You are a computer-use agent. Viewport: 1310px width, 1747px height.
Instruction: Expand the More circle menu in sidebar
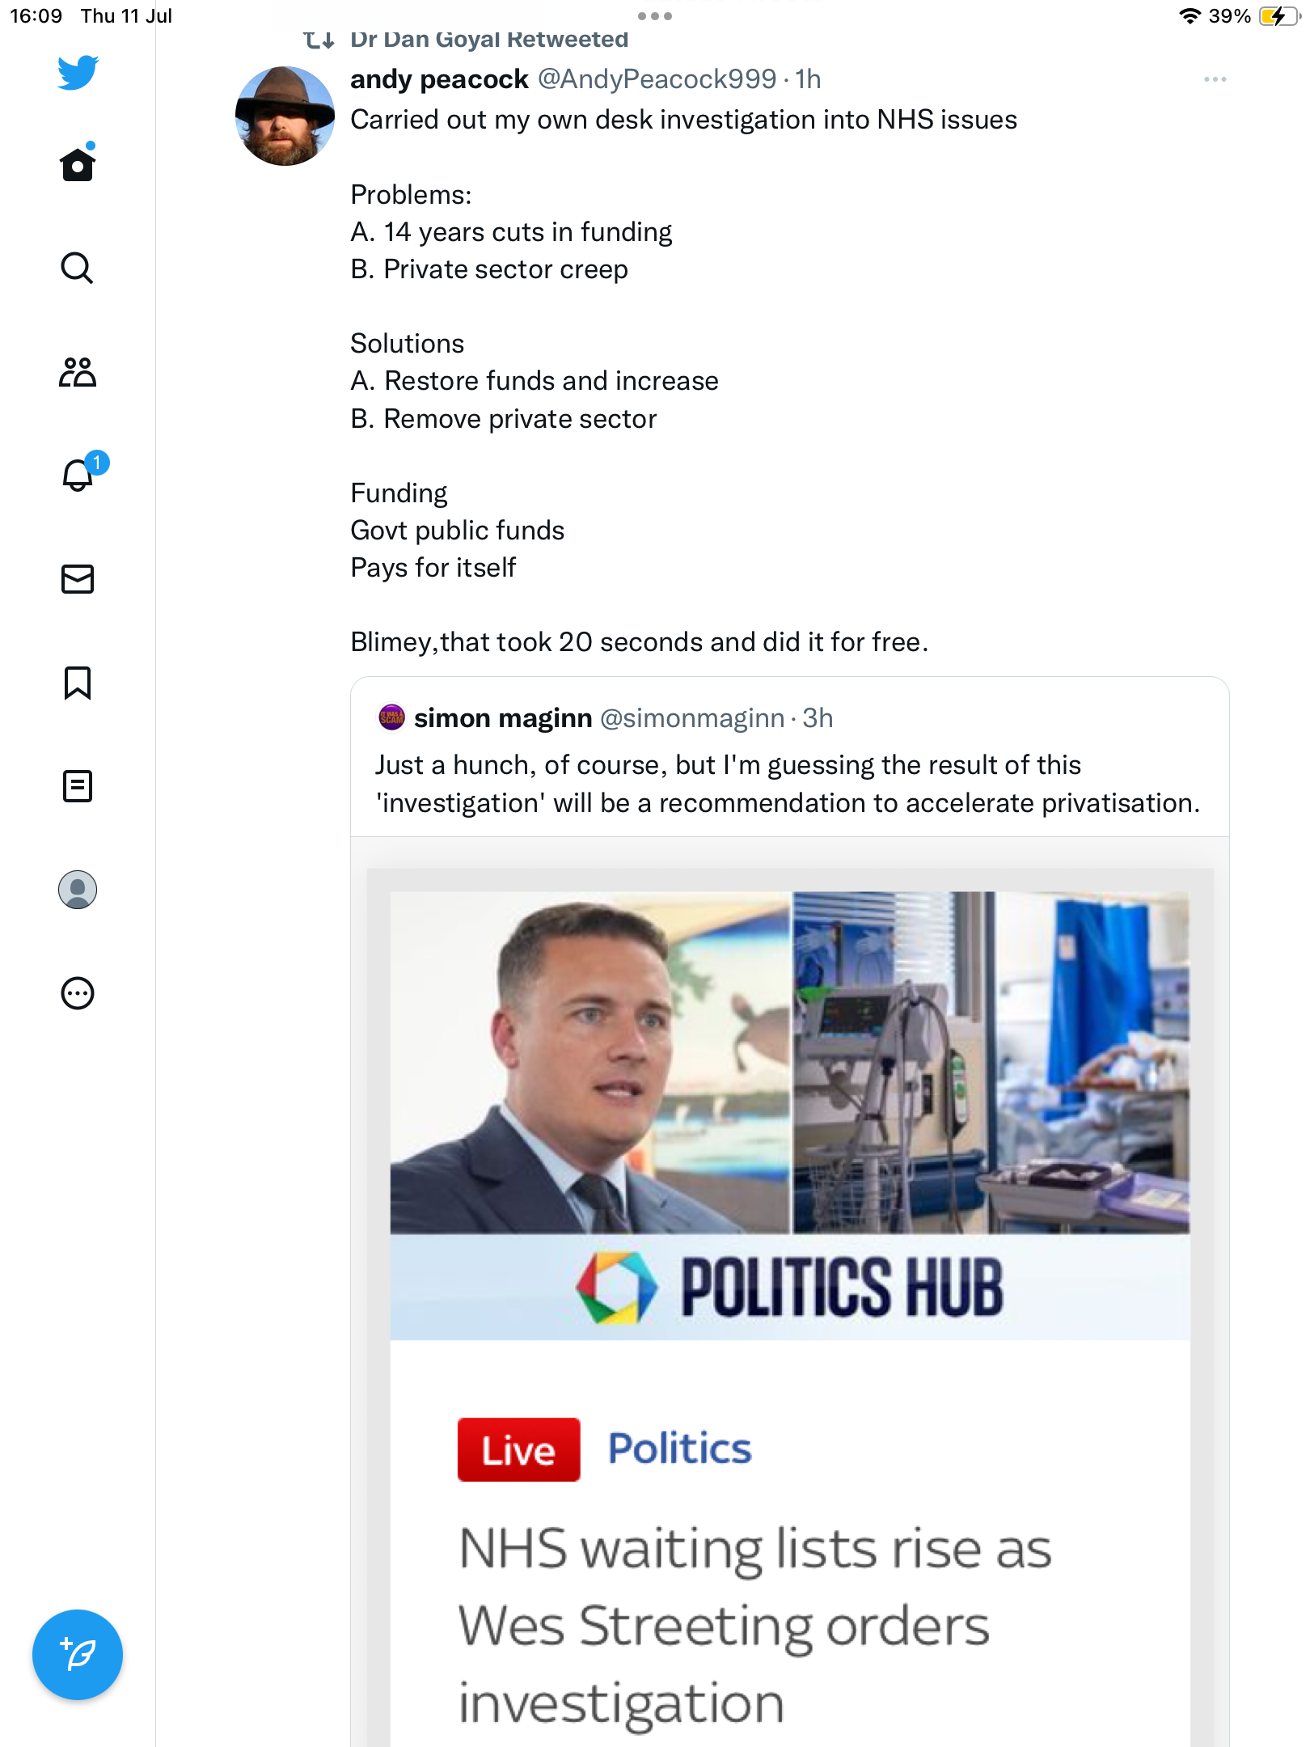click(x=78, y=993)
